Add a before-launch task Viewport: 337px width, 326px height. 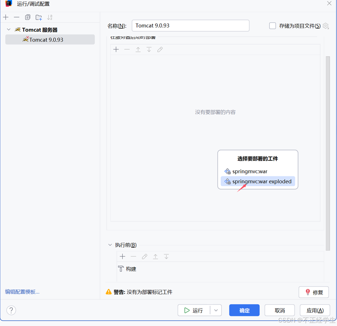(122, 256)
